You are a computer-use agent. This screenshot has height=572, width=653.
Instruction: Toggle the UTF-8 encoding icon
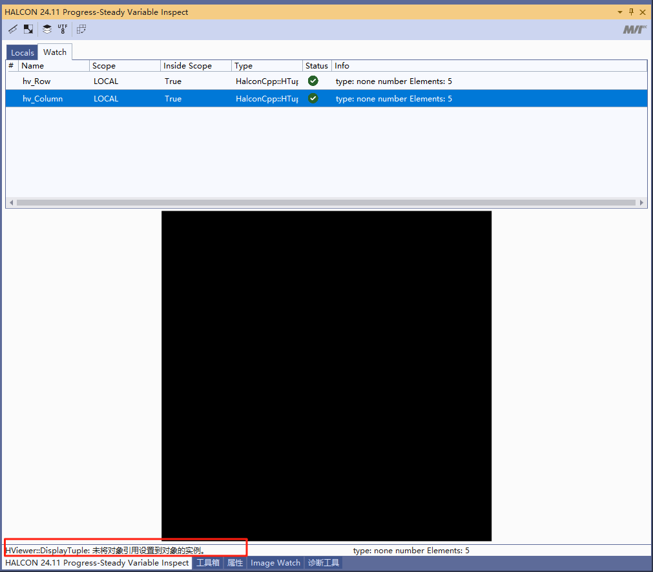tap(63, 29)
